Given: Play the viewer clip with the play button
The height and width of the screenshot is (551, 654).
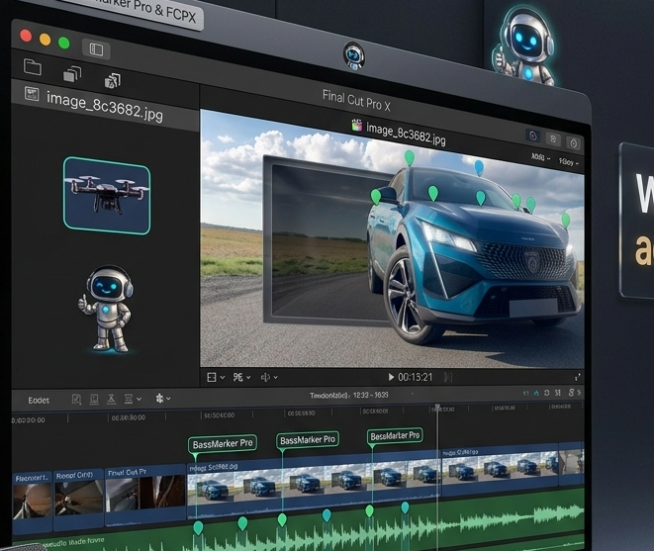Looking at the screenshot, I should 391,377.
